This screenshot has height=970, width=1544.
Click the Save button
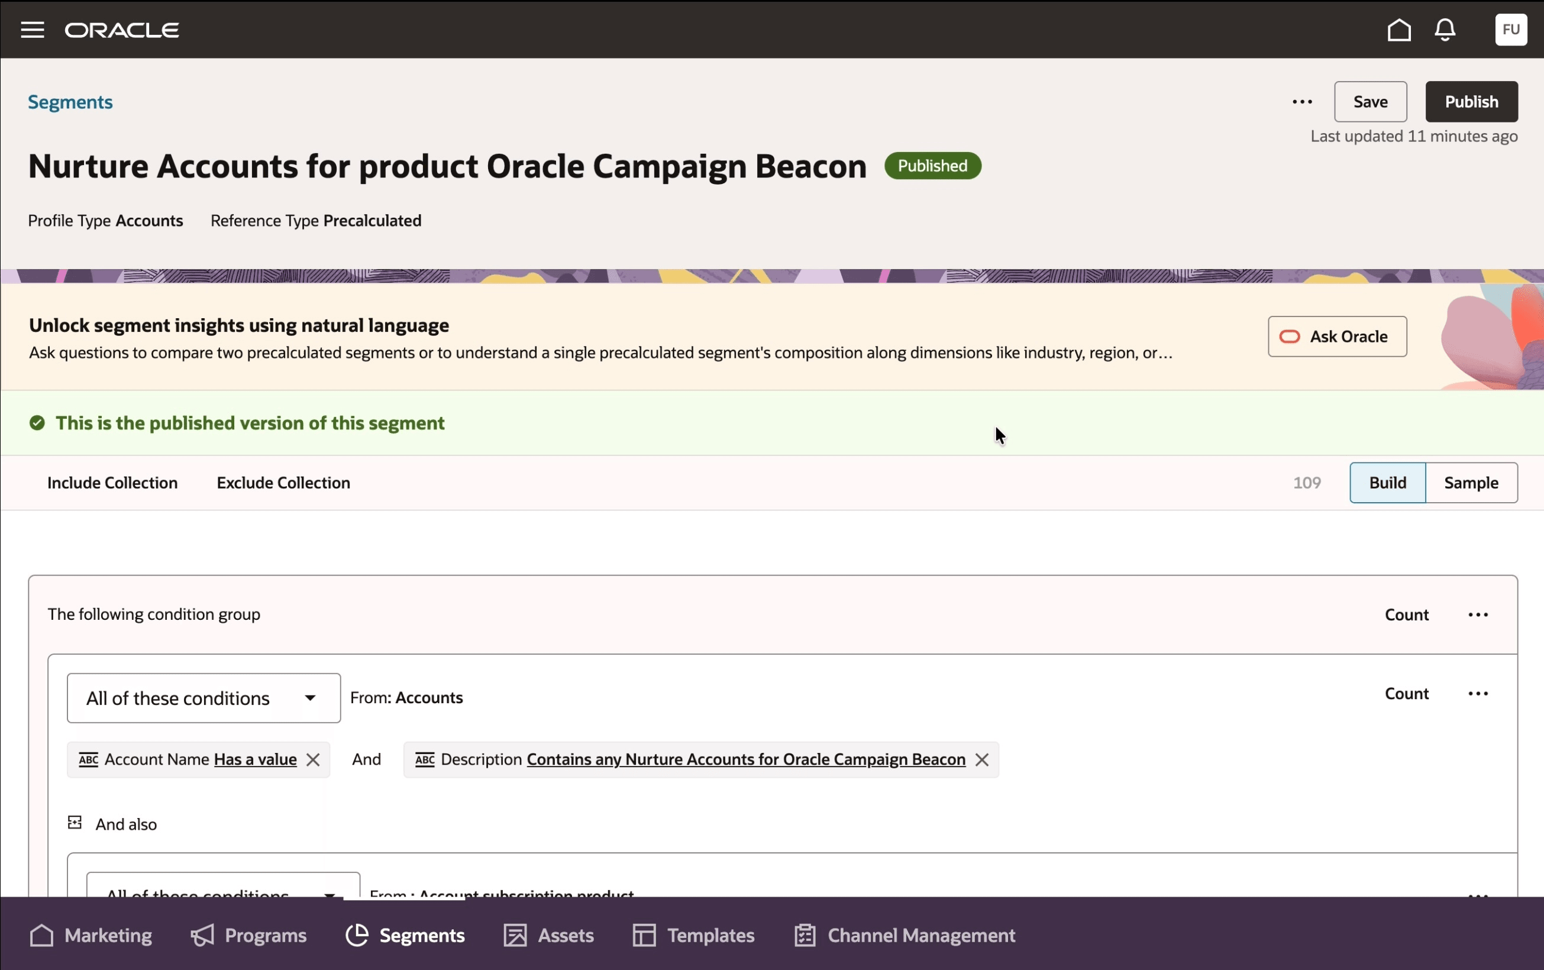[1370, 101]
